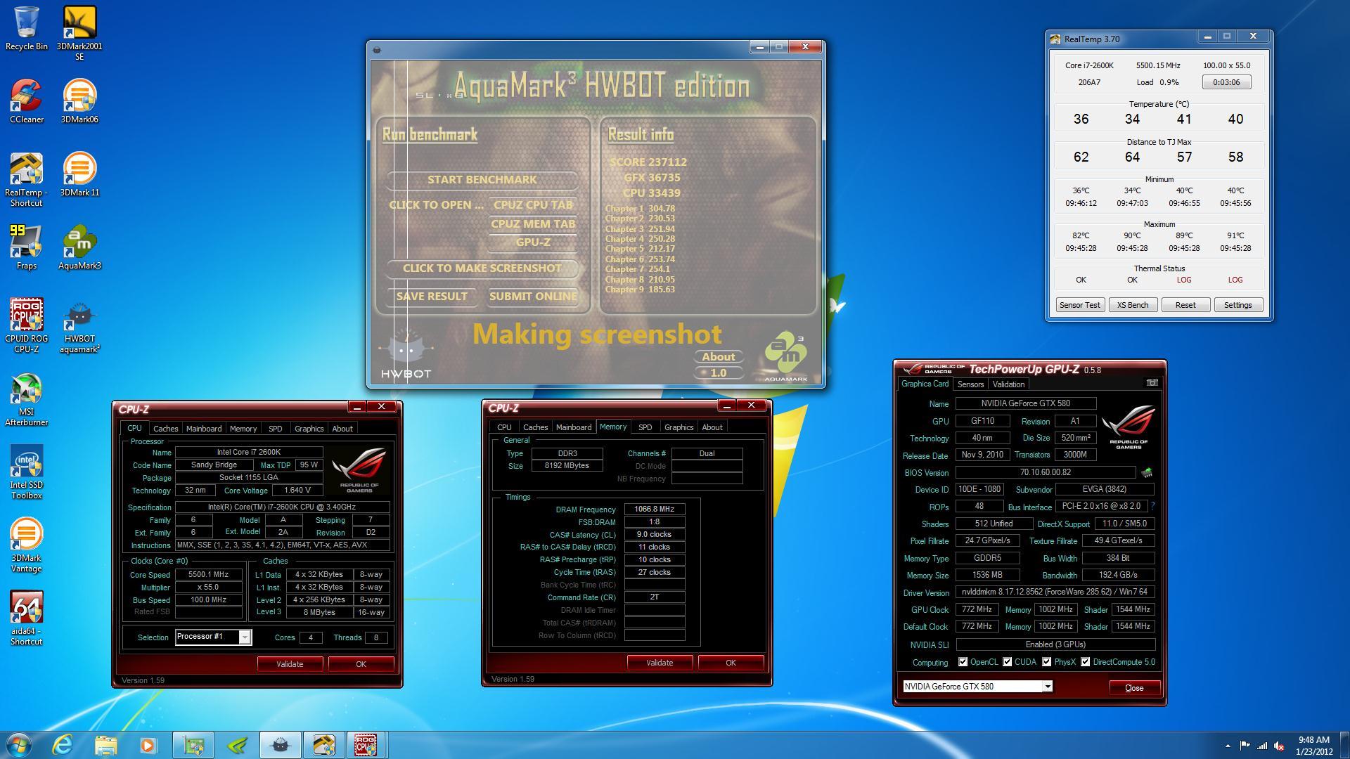Click the GPU-Z BIOS save chip icon
Viewport: 1350px width, 759px height.
[x=1147, y=472]
